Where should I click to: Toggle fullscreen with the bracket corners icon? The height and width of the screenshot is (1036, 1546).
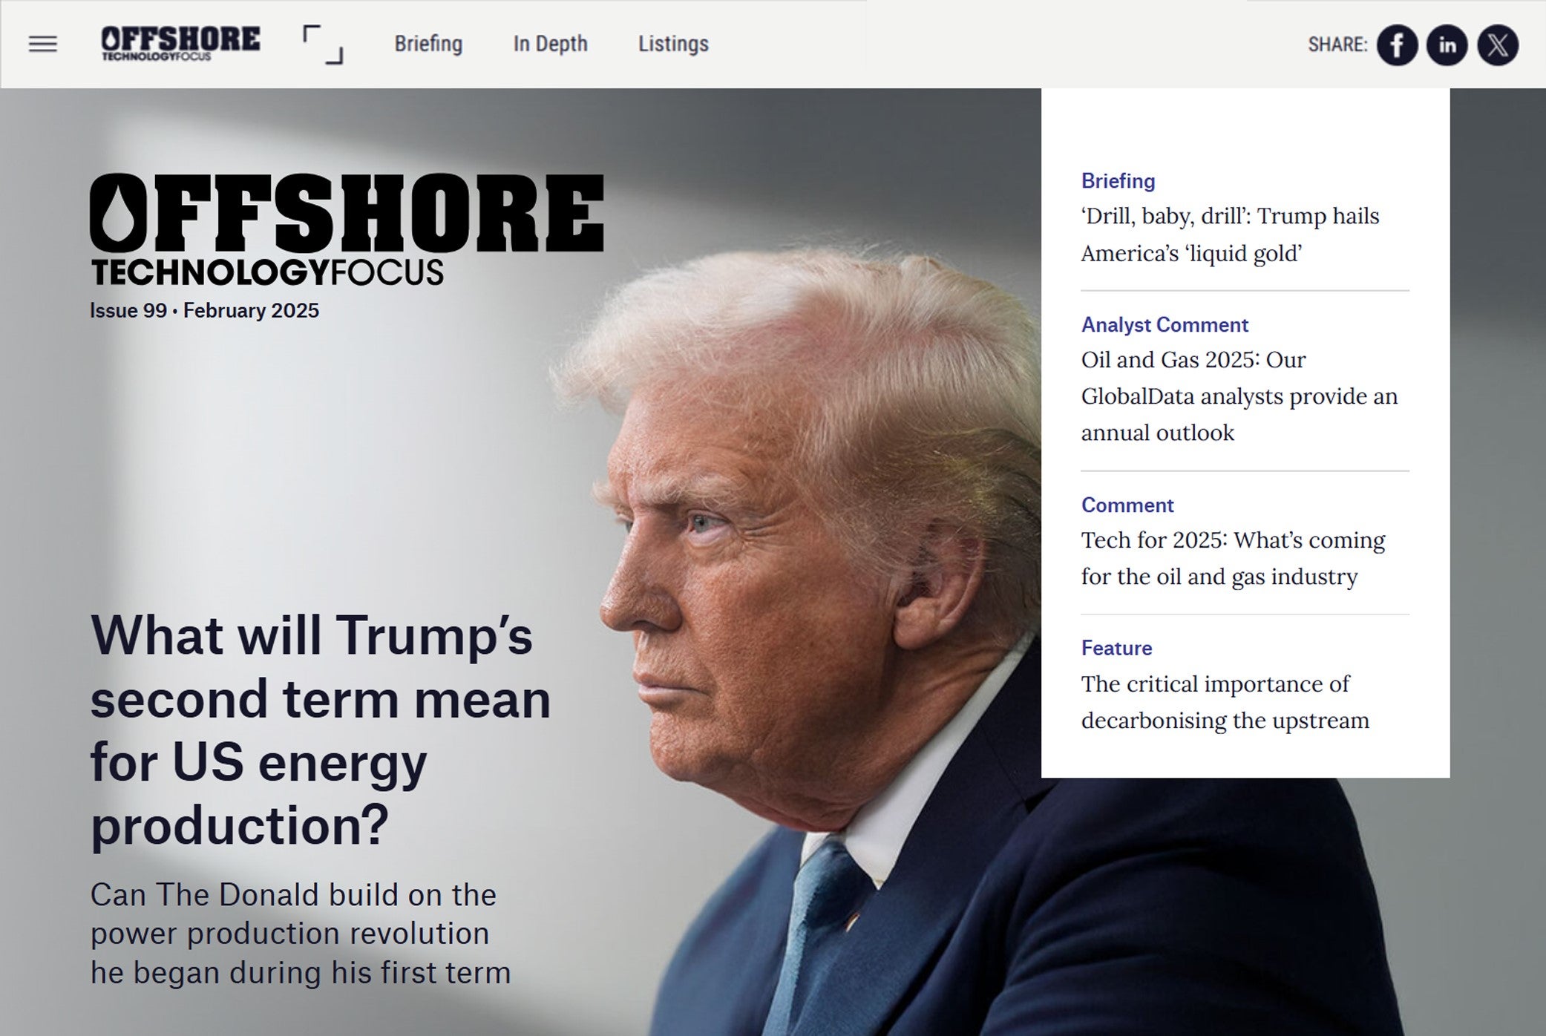coord(323,45)
